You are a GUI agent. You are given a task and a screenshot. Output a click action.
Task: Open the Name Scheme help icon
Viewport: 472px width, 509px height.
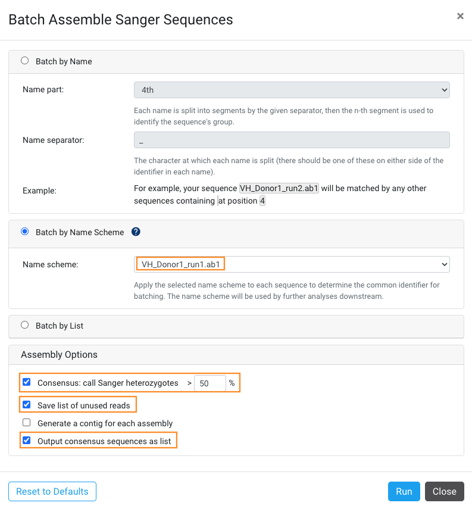(136, 232)
